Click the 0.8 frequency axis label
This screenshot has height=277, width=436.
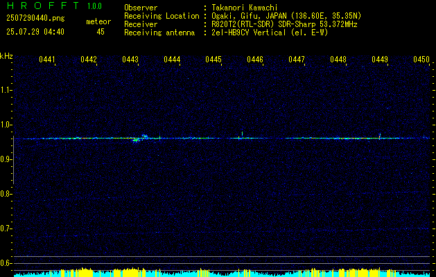coord(6,194)
